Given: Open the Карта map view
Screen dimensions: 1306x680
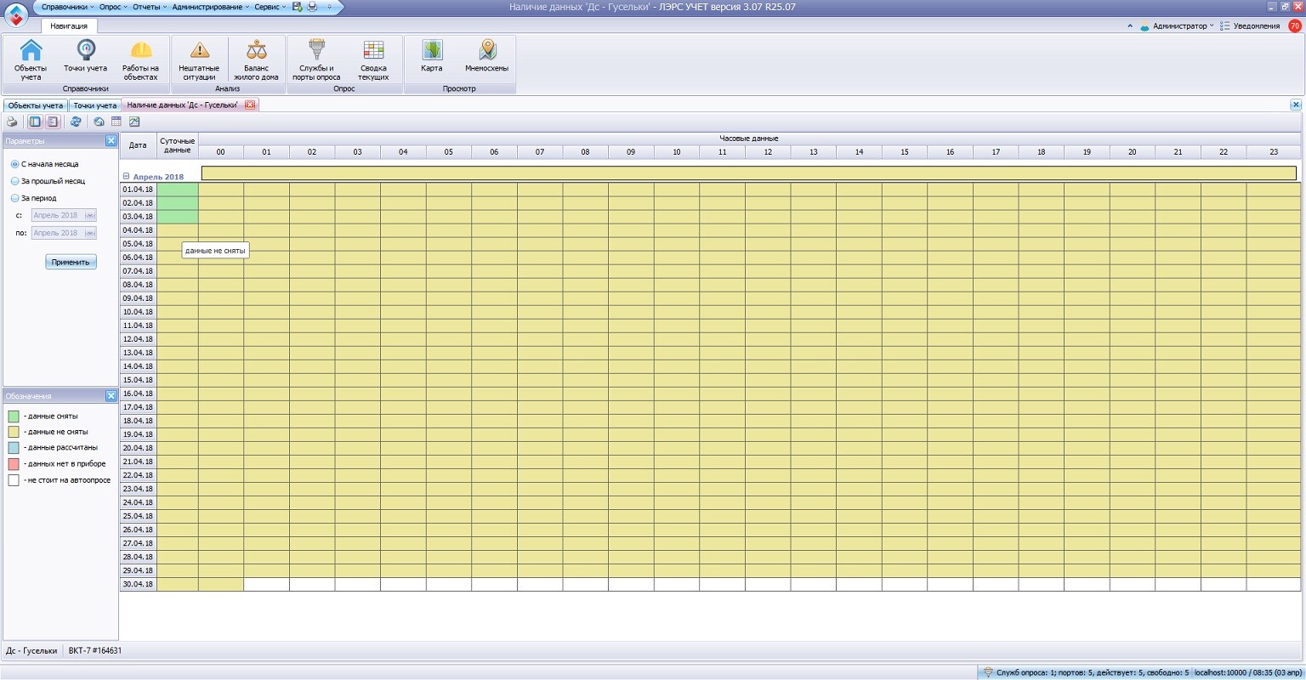Looking at the screenshot, I should [432, 57].
